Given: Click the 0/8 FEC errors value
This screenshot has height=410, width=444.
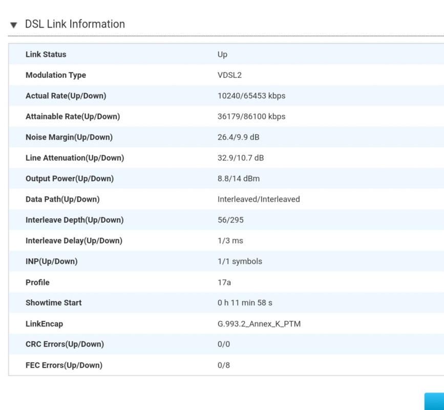Looking at the screenshot, I should (x=223, y=365).
